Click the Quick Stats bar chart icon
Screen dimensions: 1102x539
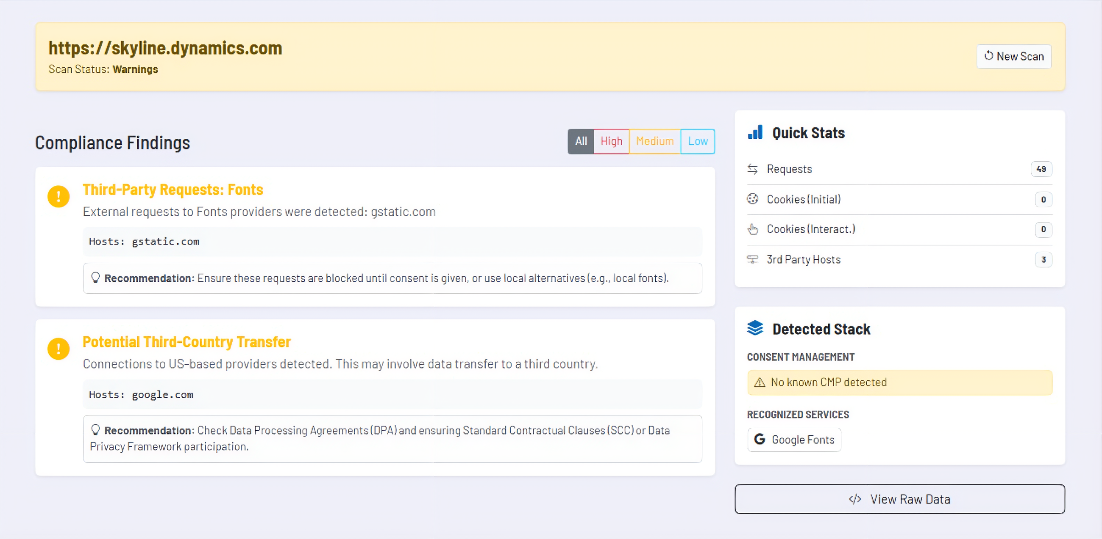pos(755,132)
